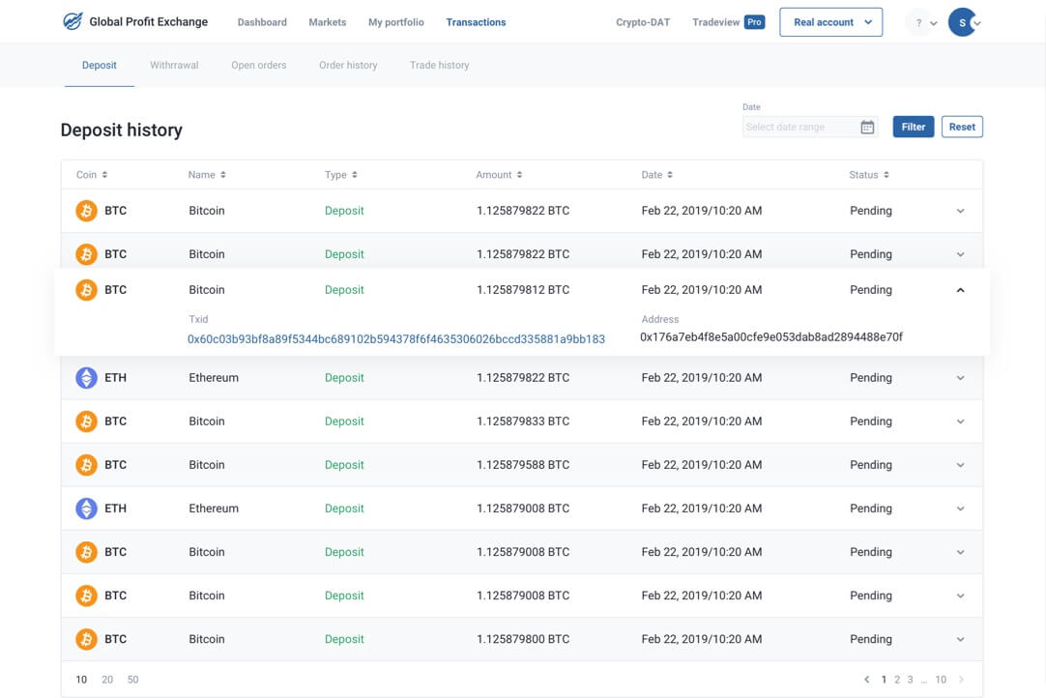Click the Ethereum icon in the 1.125879822 BTC row
1046x698 pixels.
pos(86,378)
